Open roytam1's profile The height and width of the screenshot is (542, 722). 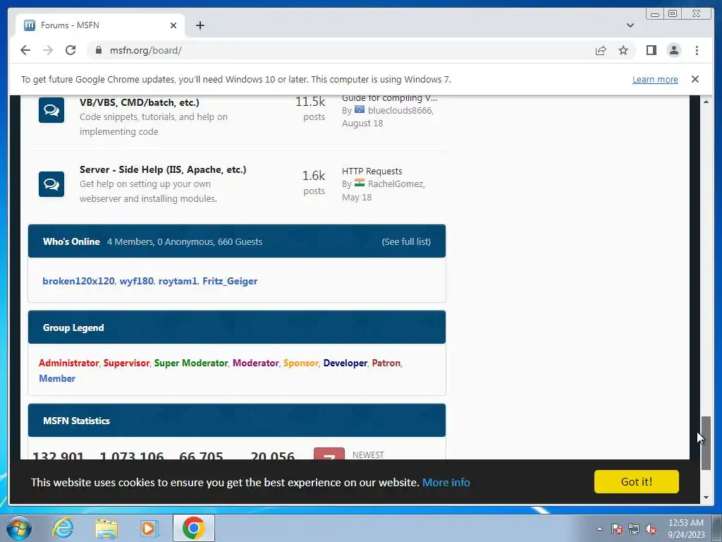coord(178,281)
